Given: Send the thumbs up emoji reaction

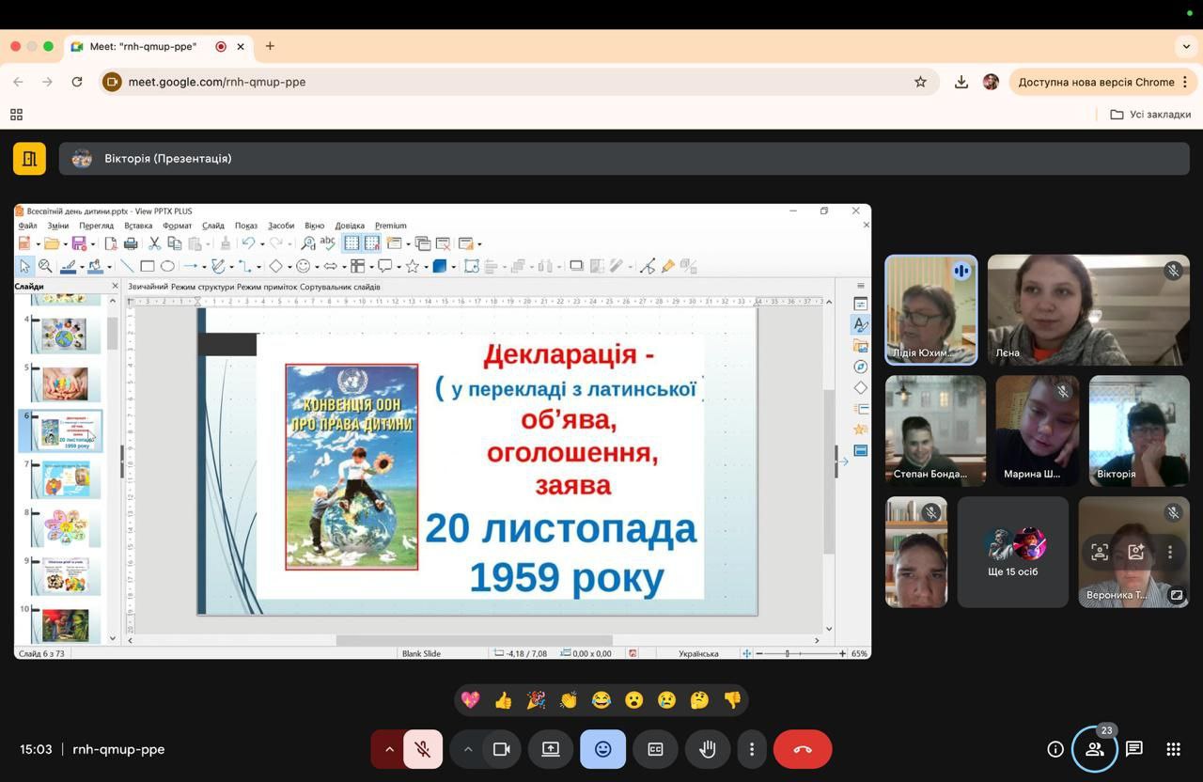Looking at the screenshot, I should pyautogui.click(x=503, y=700).
